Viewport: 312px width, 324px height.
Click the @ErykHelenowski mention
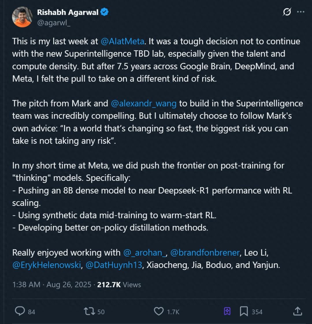coord(47,265)
